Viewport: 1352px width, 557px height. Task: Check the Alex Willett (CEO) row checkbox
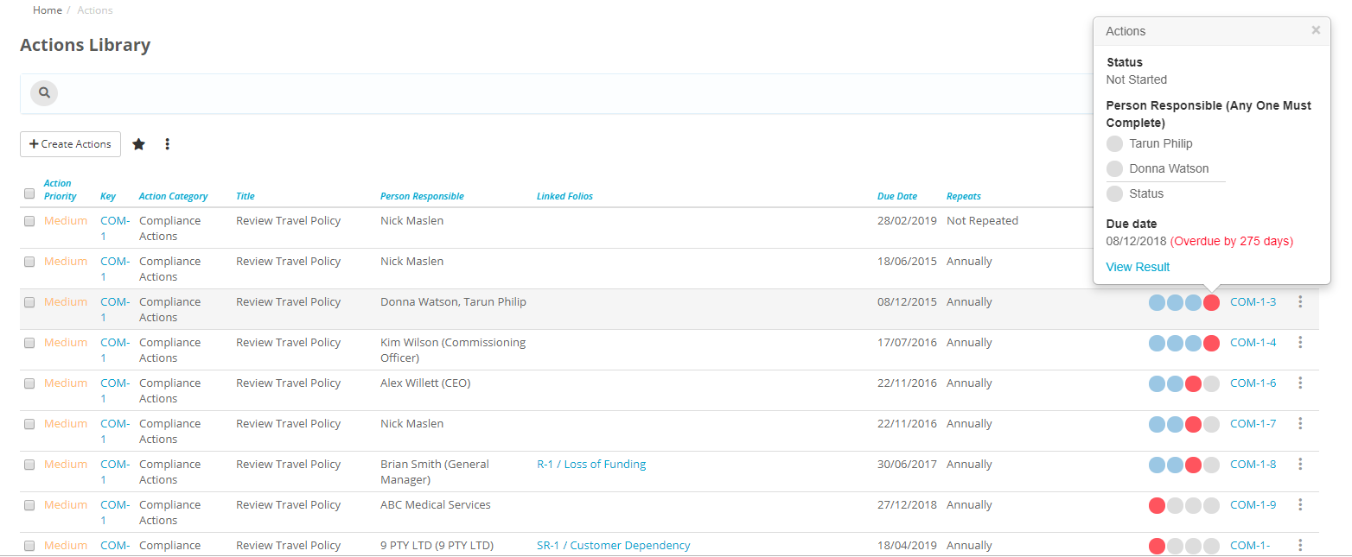(x=29, y=383)
